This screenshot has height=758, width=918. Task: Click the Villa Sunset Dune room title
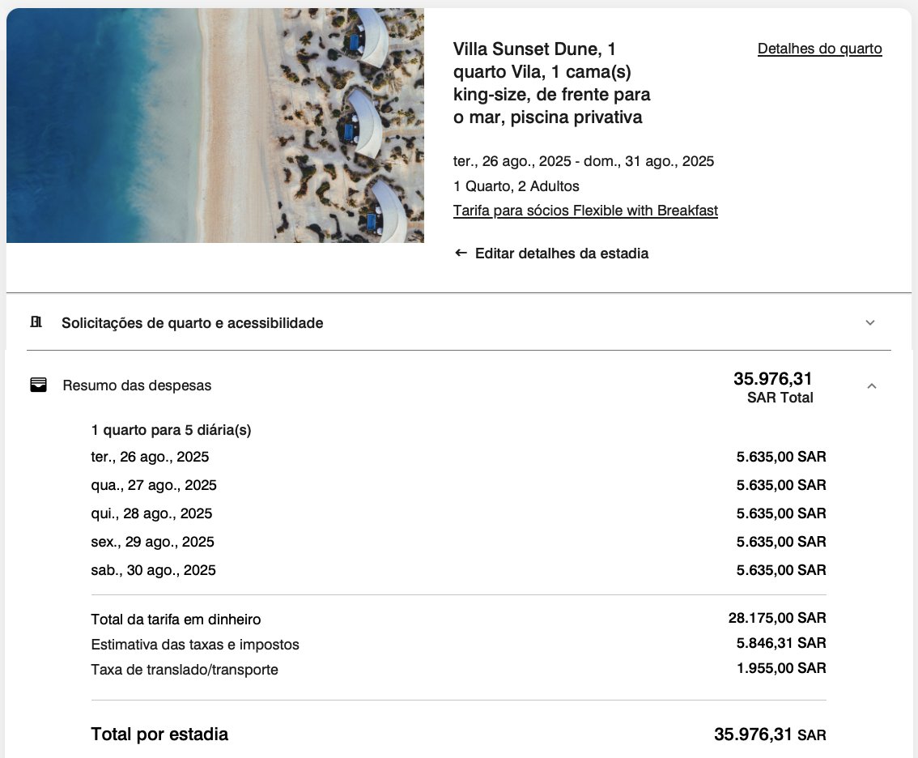click(551, 83)
